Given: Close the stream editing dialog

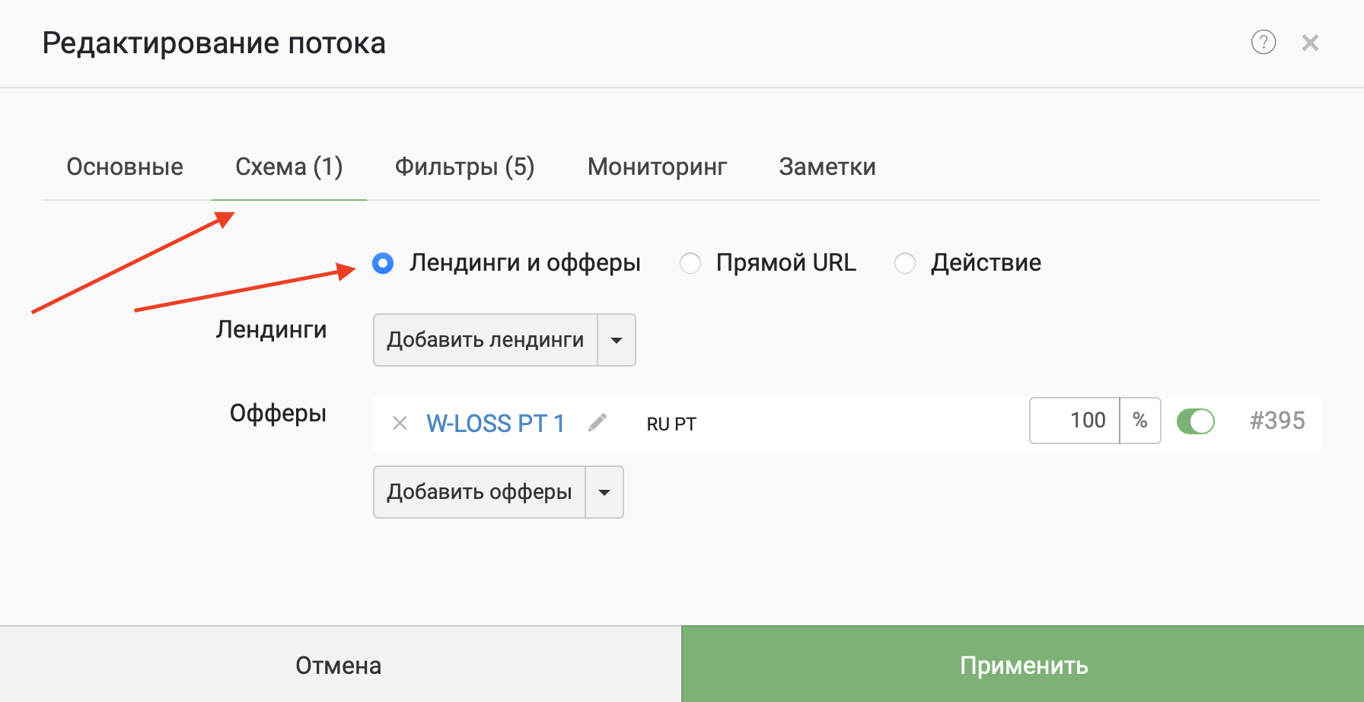Looking at the screenshot, I should pos(1310,43).
